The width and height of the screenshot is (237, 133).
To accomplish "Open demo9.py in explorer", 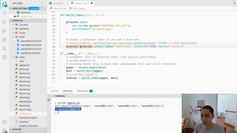I will [24, 106].
